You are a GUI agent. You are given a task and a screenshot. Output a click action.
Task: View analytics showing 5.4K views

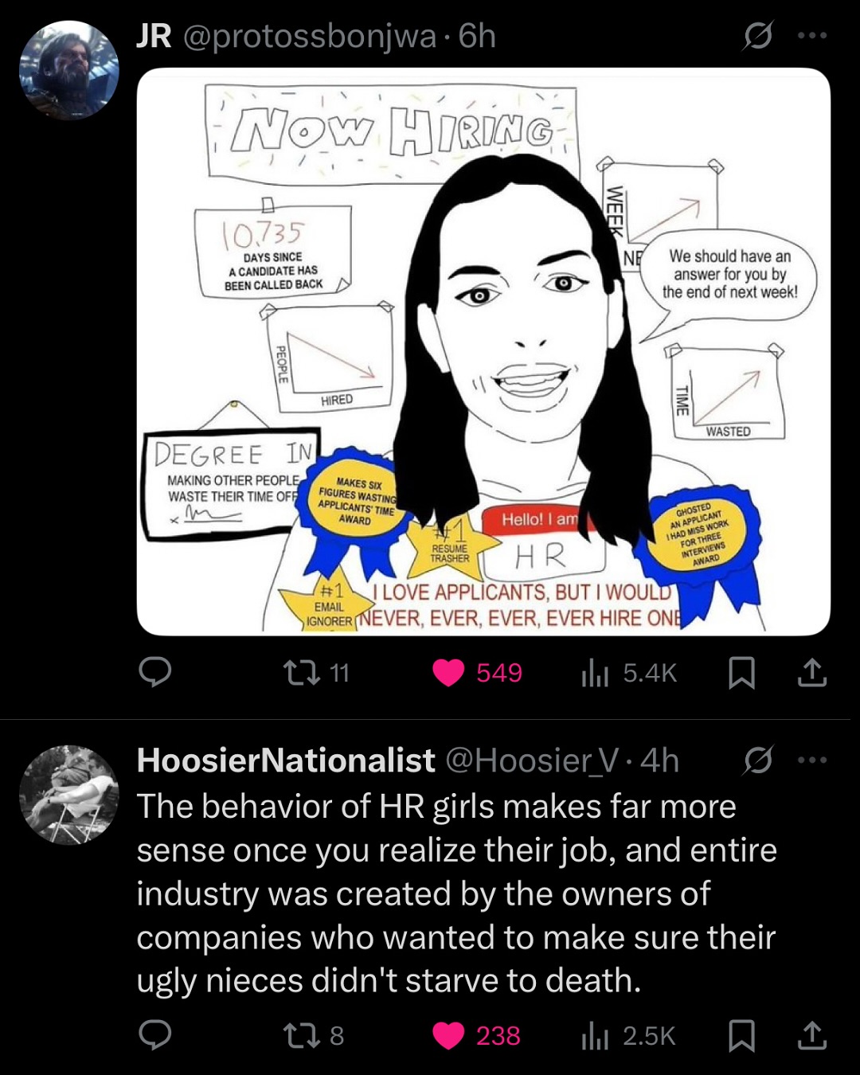click(629, 673)
